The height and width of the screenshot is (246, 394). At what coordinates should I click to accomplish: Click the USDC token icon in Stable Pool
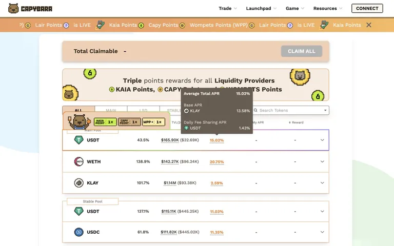point(78,232)
